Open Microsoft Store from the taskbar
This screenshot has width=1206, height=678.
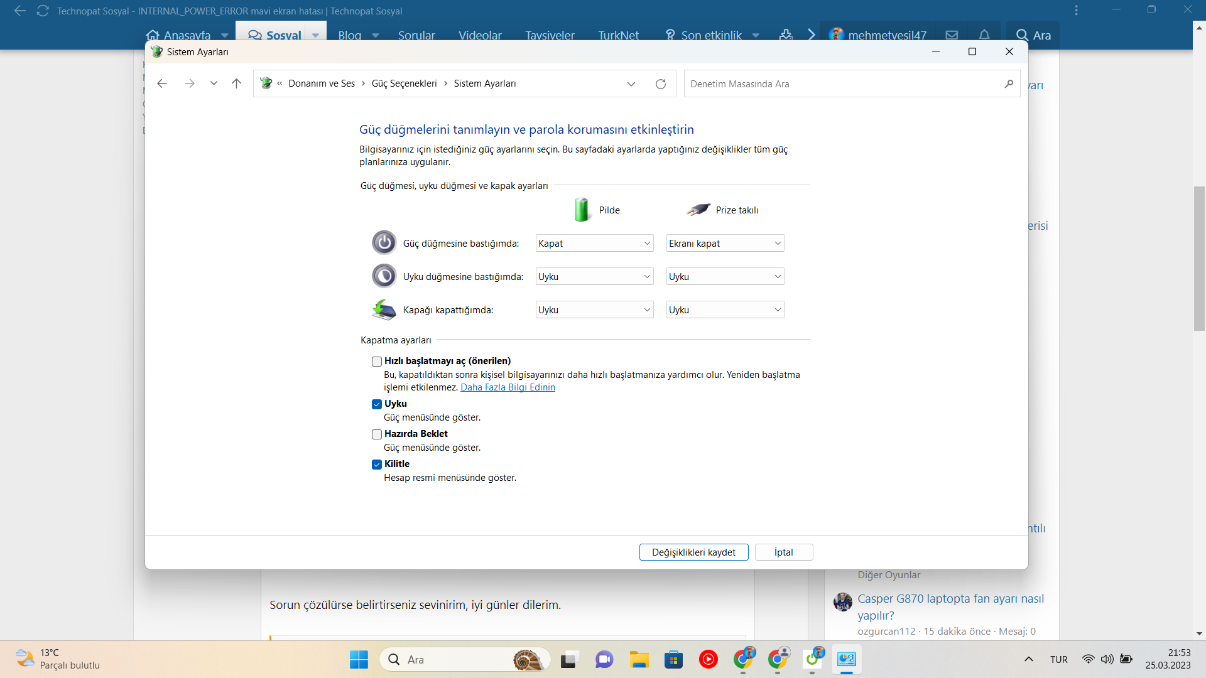(673, 660)
